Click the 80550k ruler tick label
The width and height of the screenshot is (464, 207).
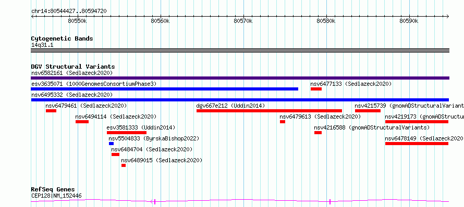click(77, 21)
